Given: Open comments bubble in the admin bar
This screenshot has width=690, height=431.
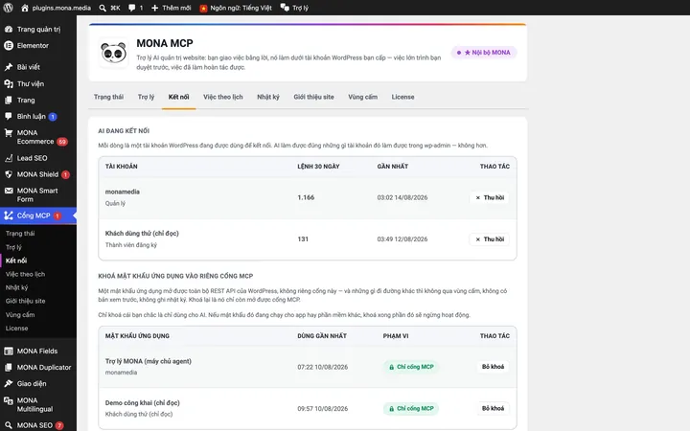Looking at the screenshot, I should (131, 8).
